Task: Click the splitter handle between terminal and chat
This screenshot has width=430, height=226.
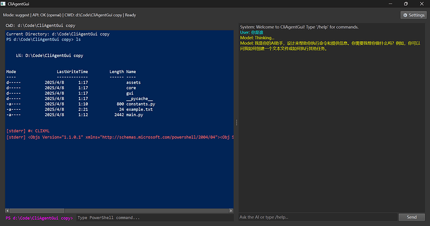Action: (236, 122)
